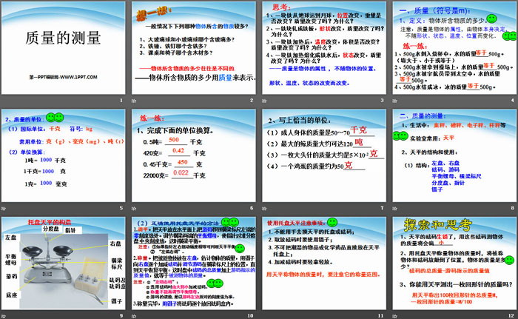Screen dimensions: 518x319
Task: Select the '使用托盘天平注意事项' slide thumbnail
Action: (x=324, y=263)
